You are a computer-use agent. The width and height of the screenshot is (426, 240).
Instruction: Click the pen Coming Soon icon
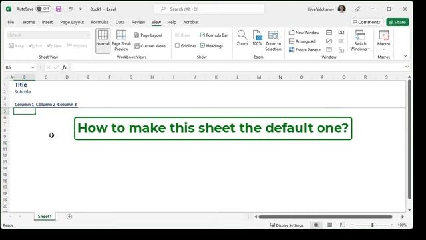click(x=357, y=9)
